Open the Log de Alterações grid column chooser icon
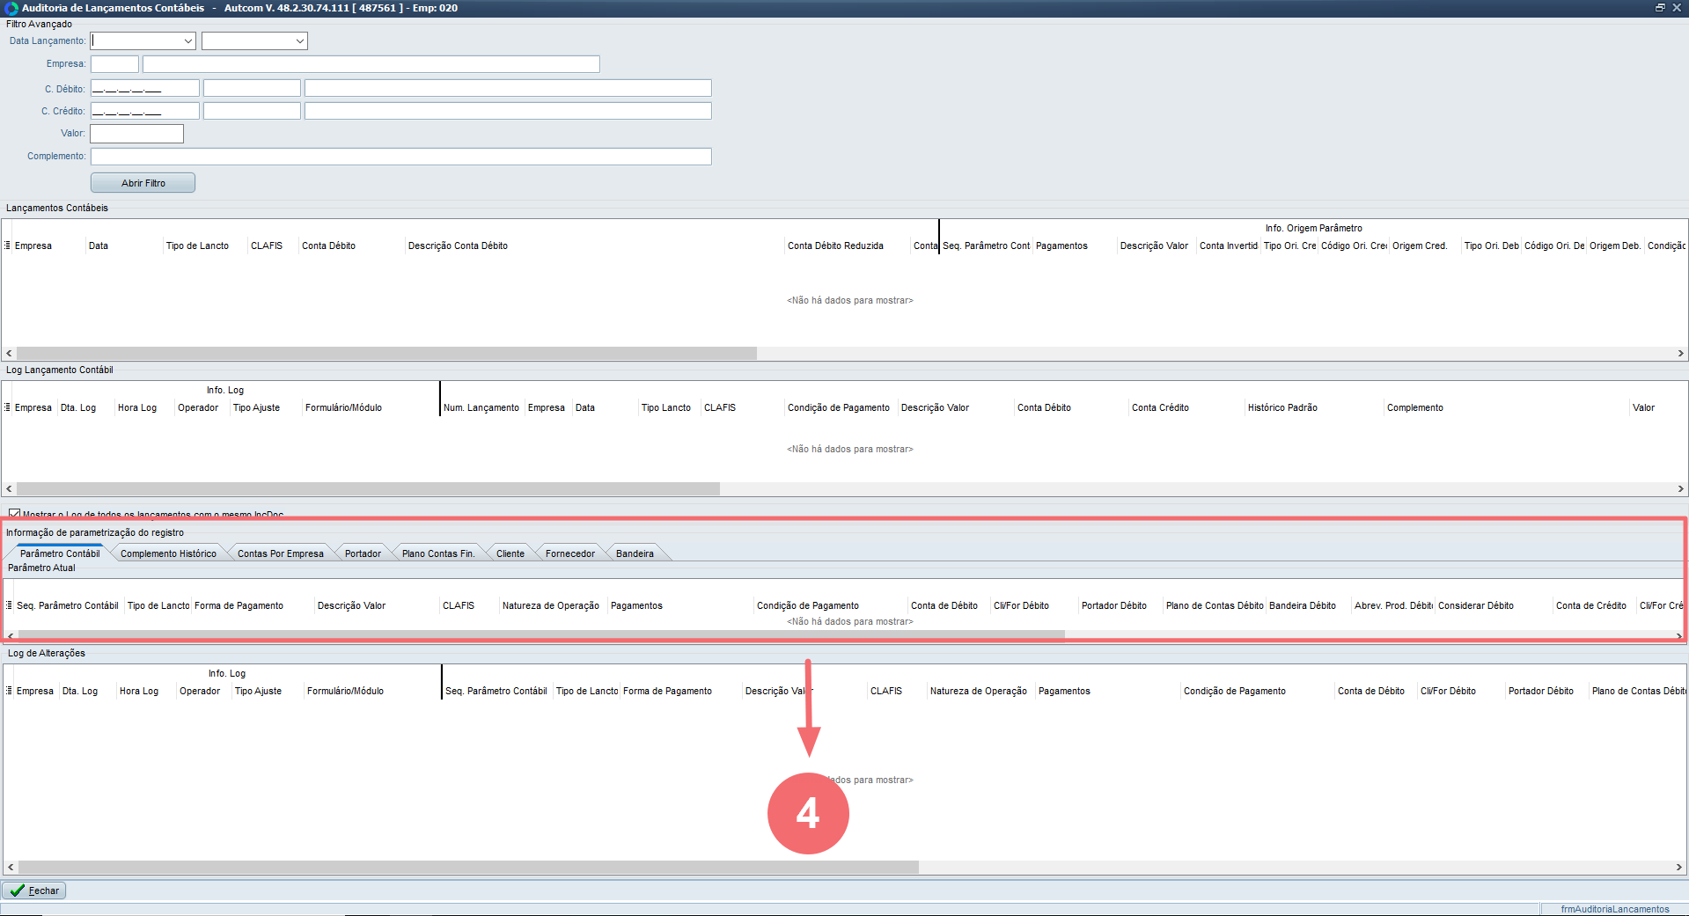The height and width of the screenshot is (916, 1689). [10, 691]
